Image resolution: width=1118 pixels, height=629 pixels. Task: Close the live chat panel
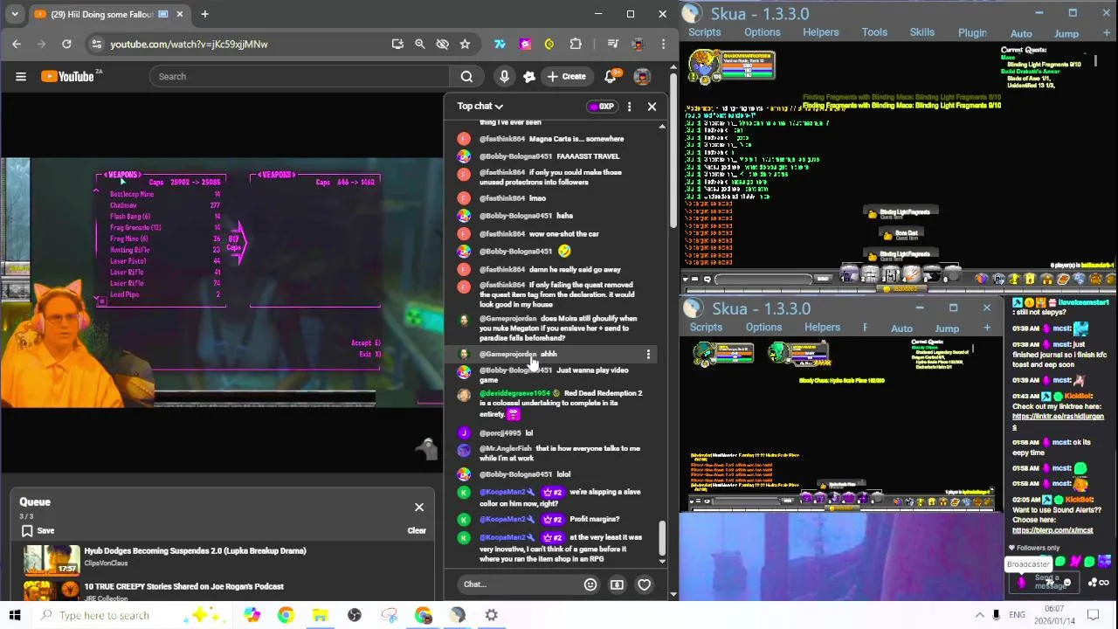click(652, 107)
